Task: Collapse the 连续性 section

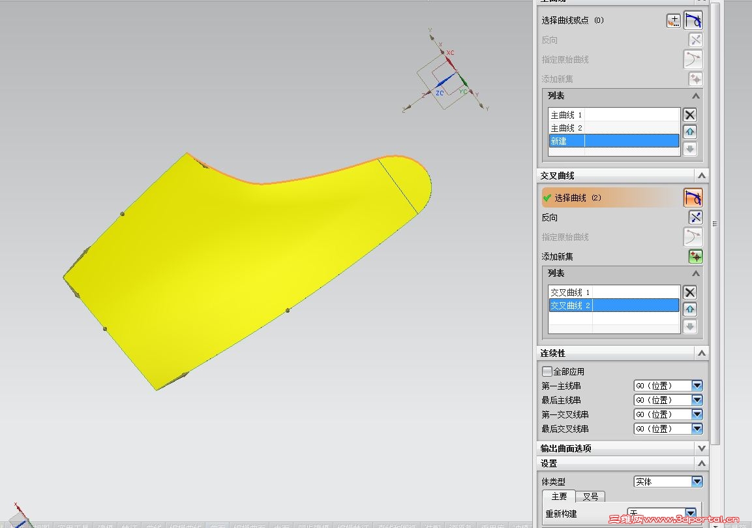Action: tap(701, 353)
